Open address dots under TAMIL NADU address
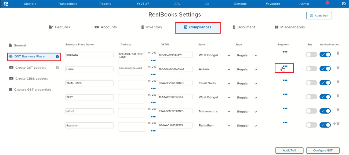Image resolution: width=349 pixels, height=155 pixels. pos(153,89)
